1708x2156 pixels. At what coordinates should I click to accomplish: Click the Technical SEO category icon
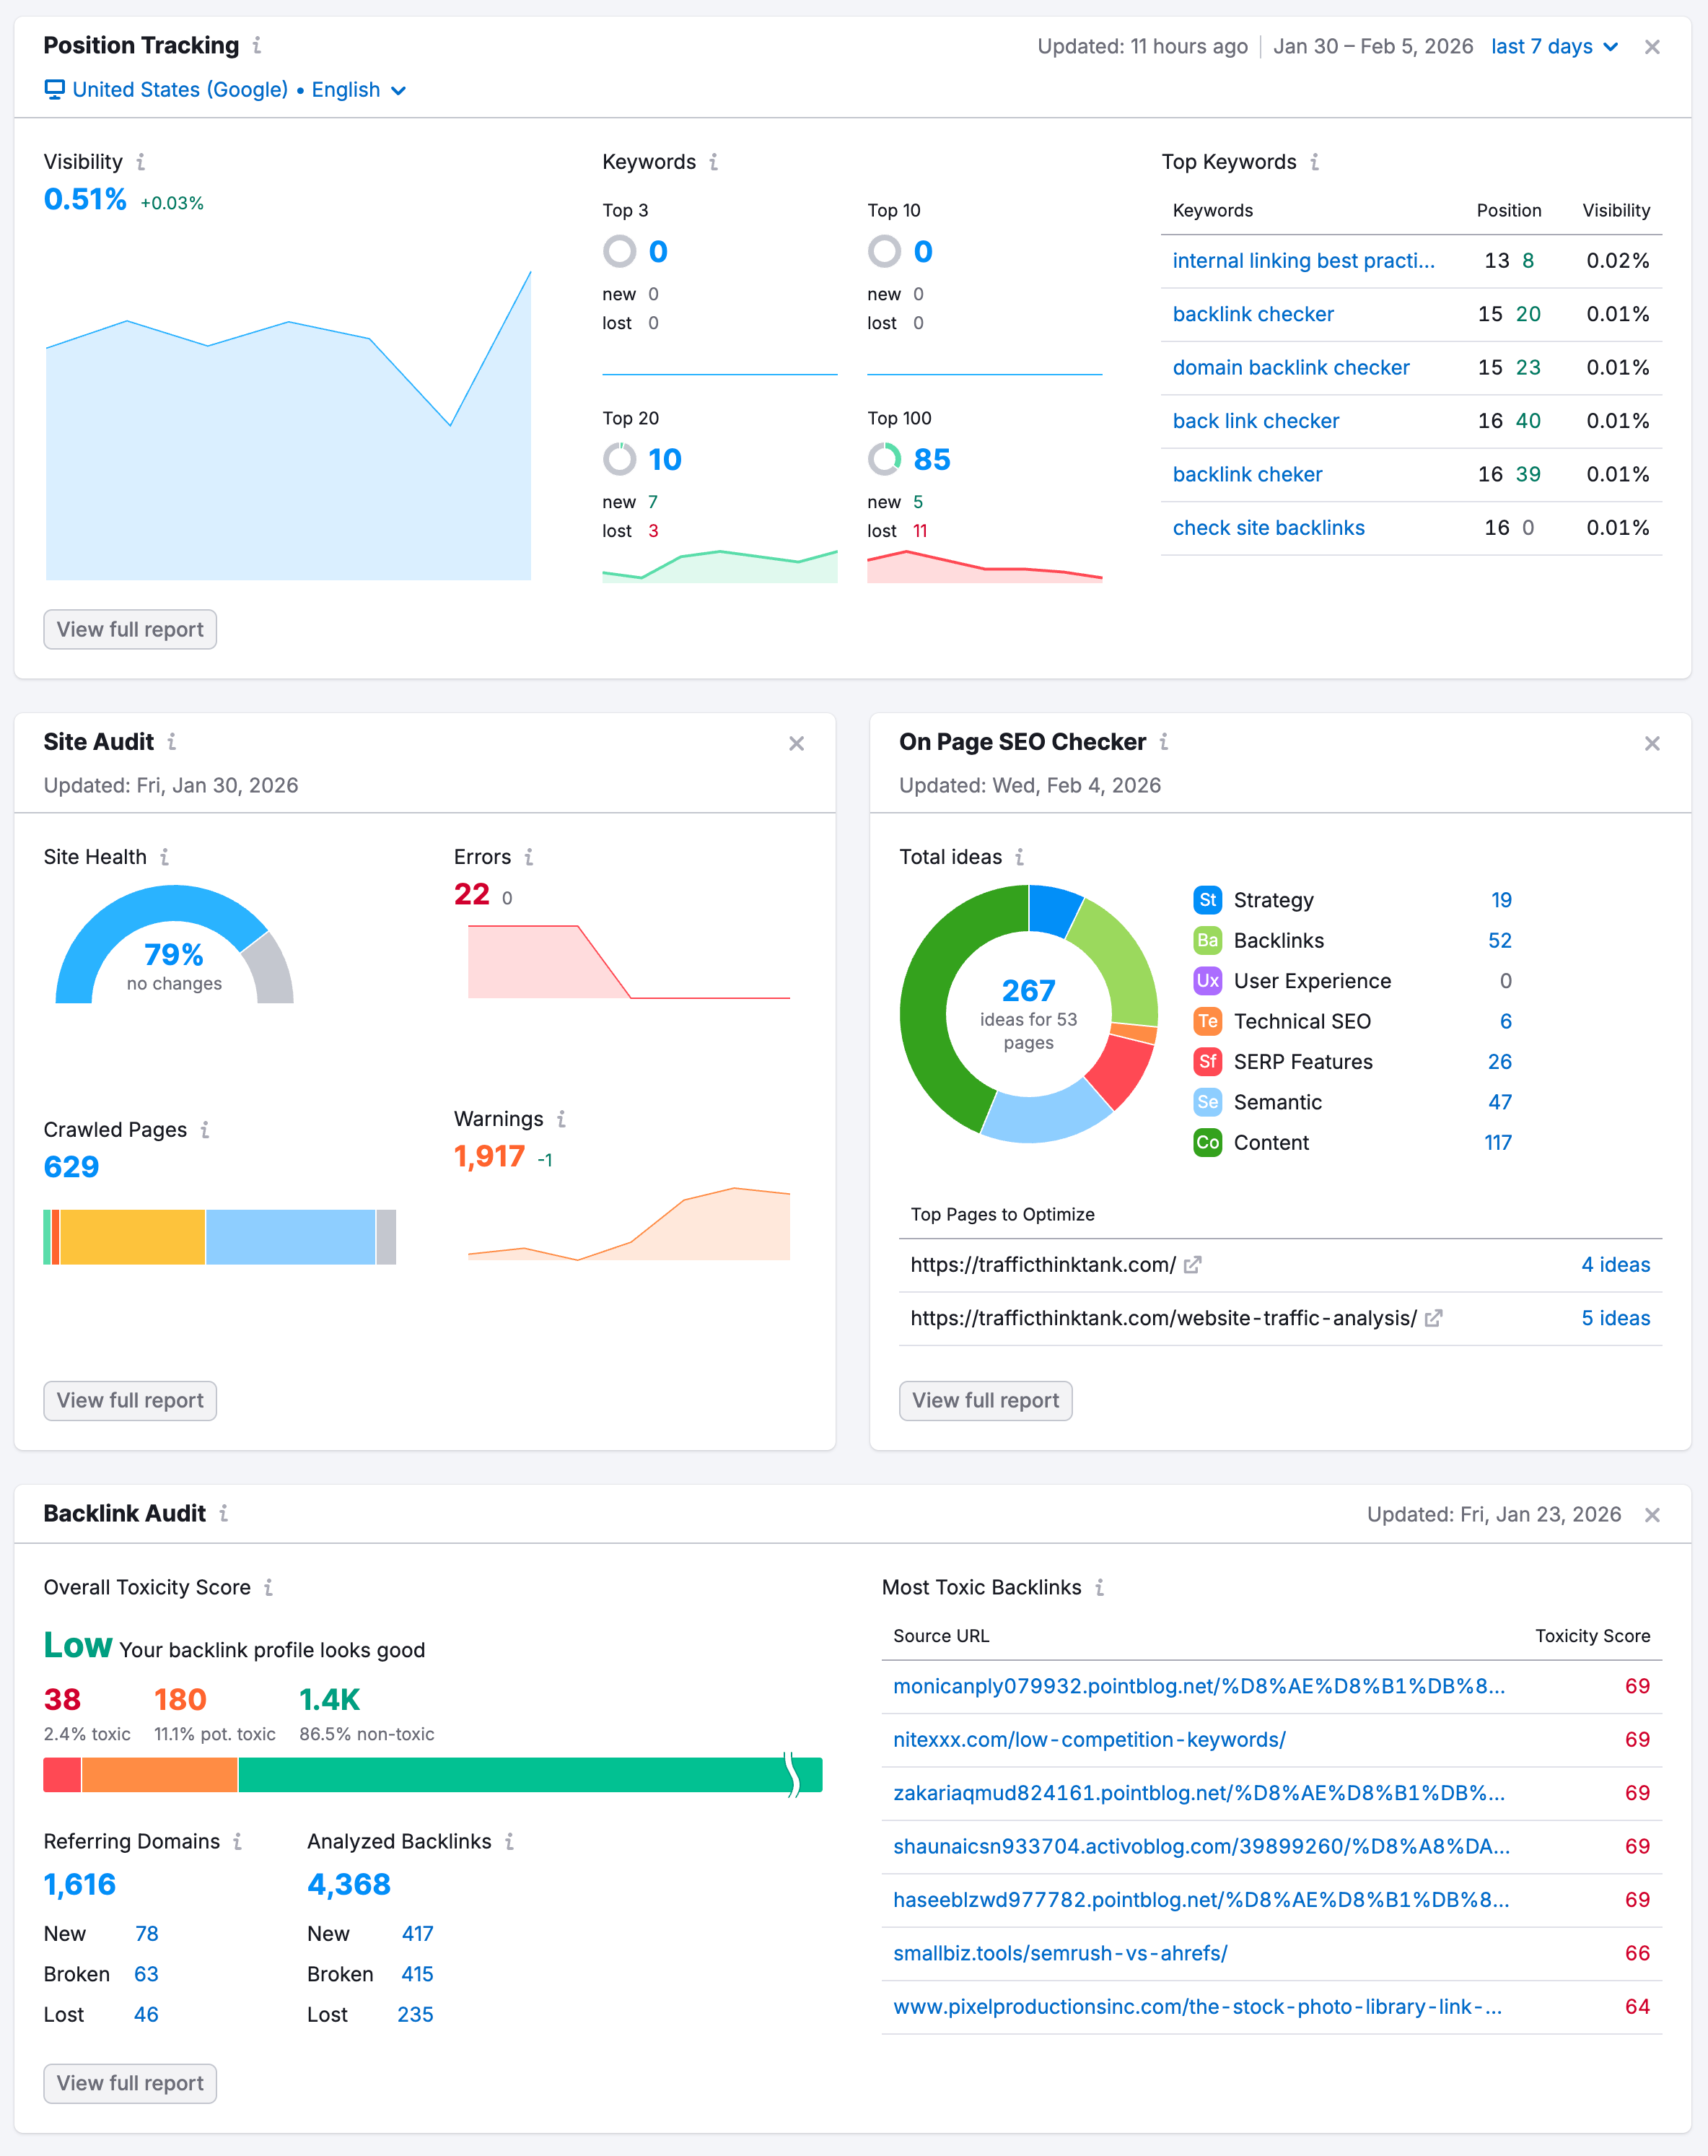(1208, 1021)
